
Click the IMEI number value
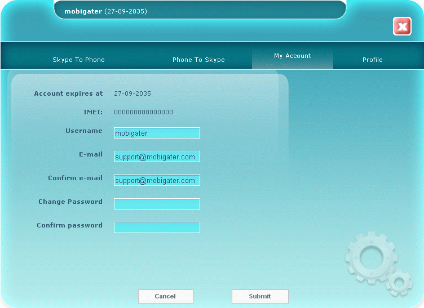click(x=143, y=112)
